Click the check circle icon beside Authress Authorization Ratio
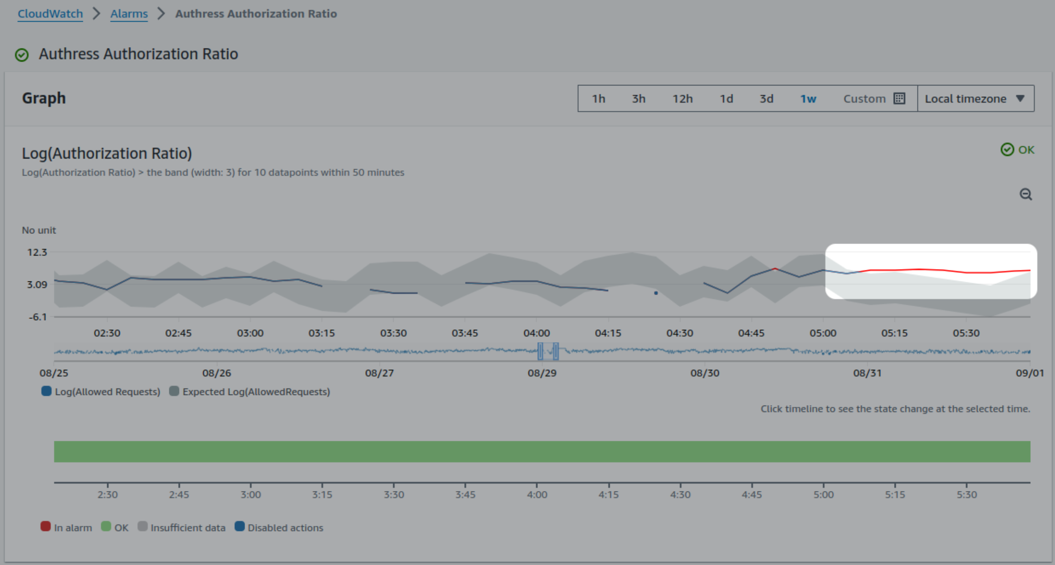Screen dimensions: 1055x565 [22, 55]
